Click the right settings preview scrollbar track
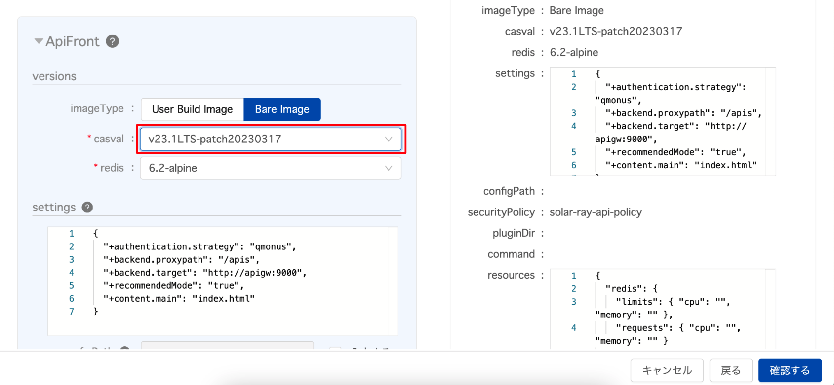This screenshot has height=385, width=834. [x=770, y=121]
